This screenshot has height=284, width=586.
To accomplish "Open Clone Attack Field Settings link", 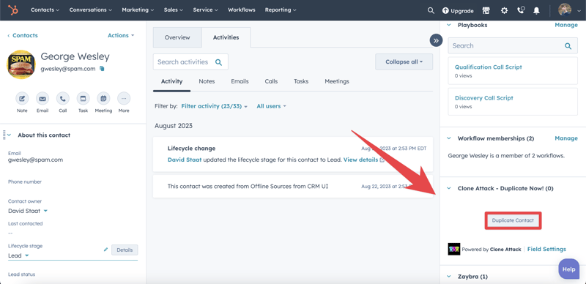I will 546,250.
